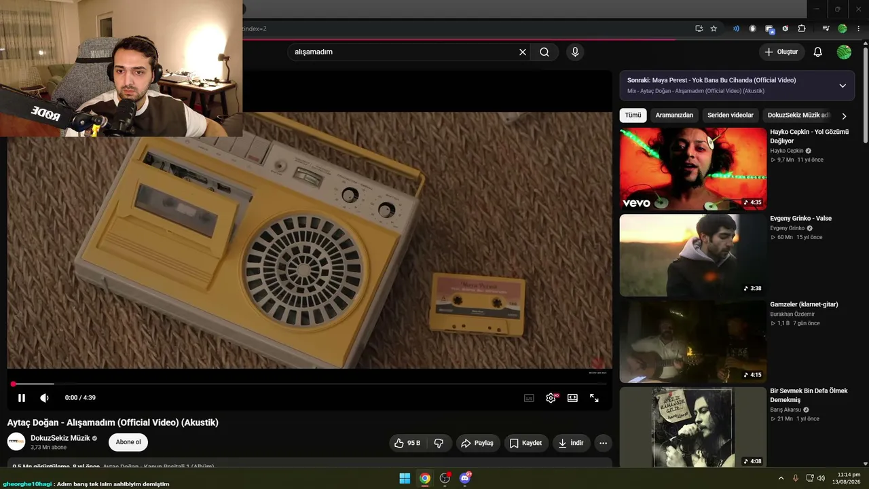
Task: Start voice search with the microphone icon
Action: point(575,52)
